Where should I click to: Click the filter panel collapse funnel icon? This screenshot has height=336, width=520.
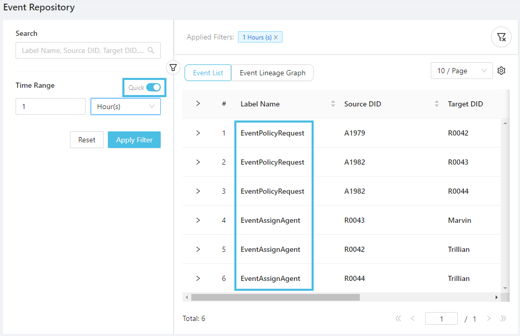click(173, 68)
